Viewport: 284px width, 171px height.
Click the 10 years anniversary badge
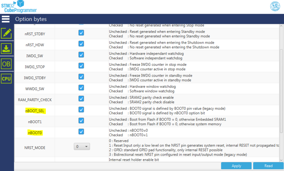pyautogui.click(x=275, y=6)
